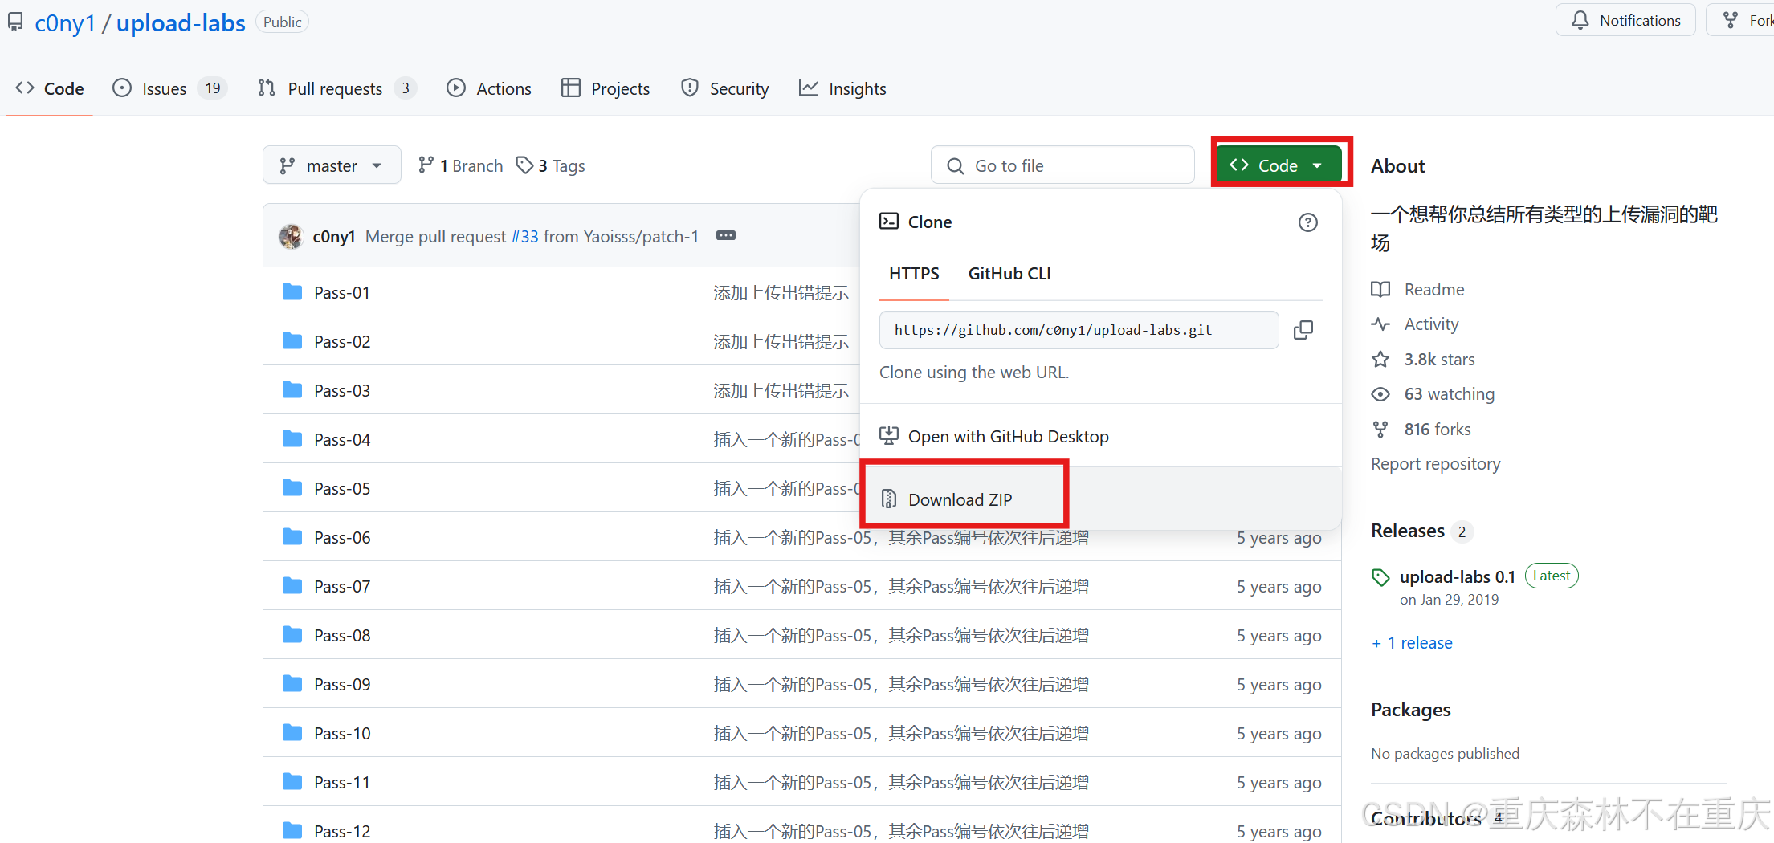This screenshot has width=1774, height=843.
Task: Click the star icon beside 3.8k stars
Action: 1380,360
